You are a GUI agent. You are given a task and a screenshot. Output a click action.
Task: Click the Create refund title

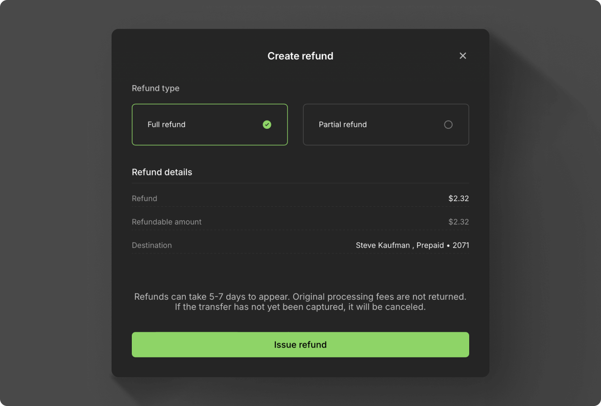(300, 56)
